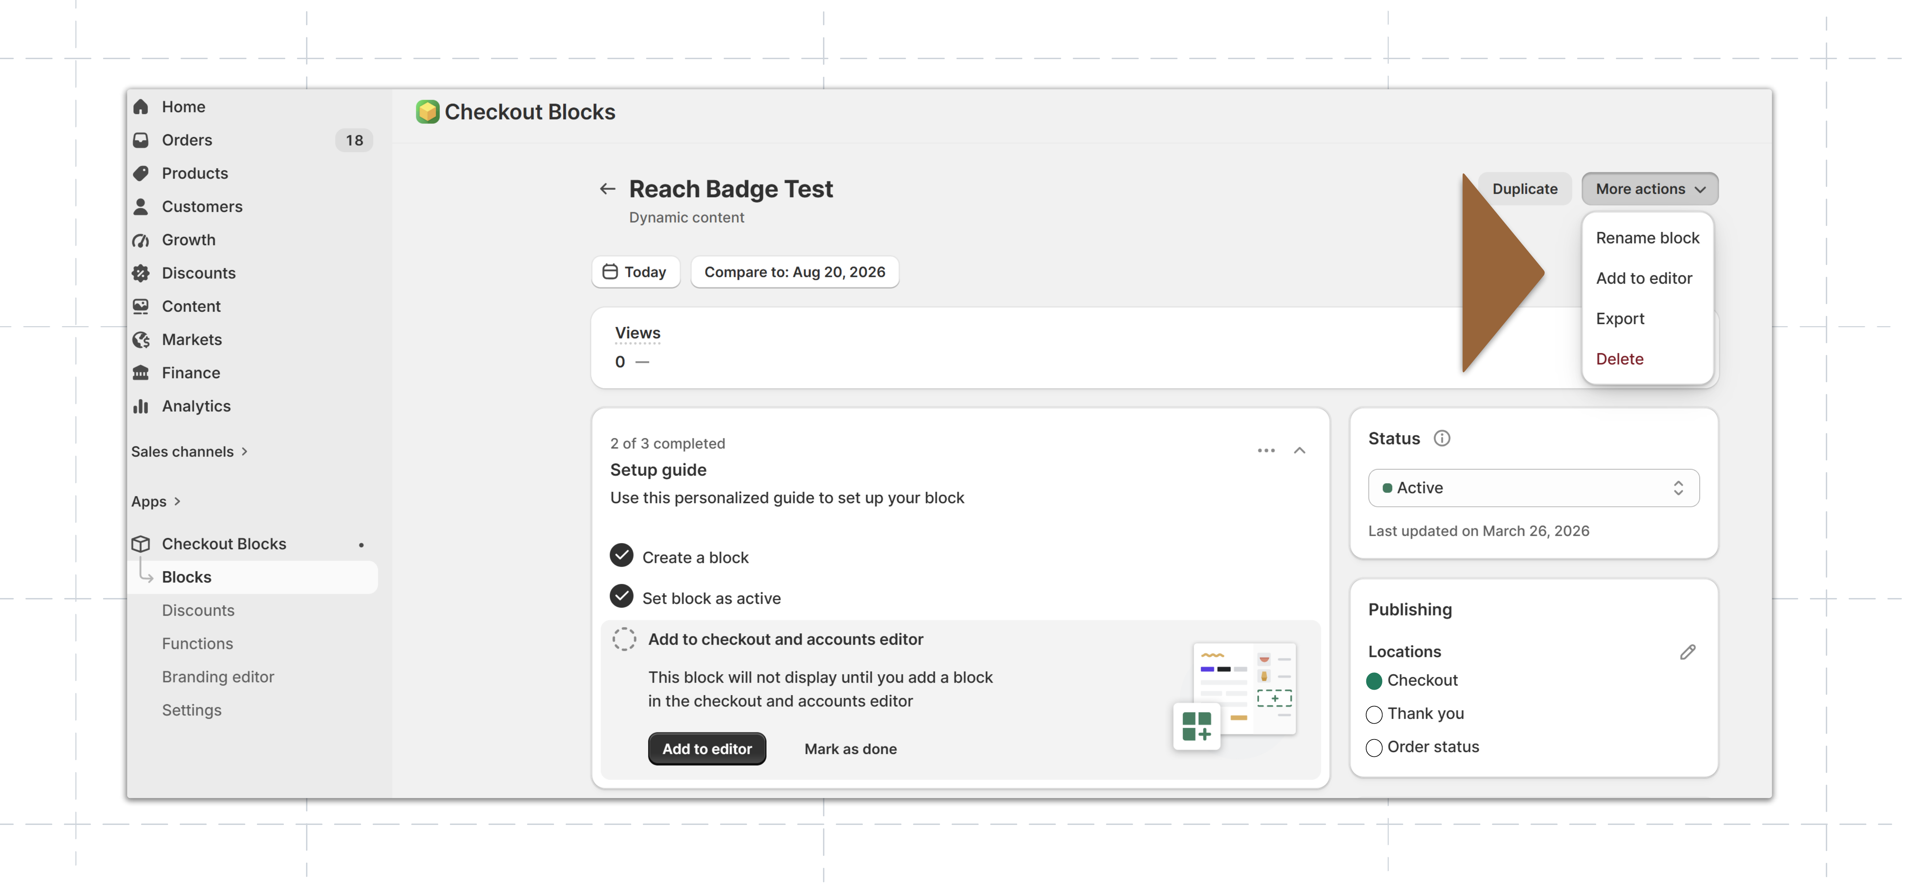Select the Thank you location radio

pyautogui.click(x=1374, y=714)
